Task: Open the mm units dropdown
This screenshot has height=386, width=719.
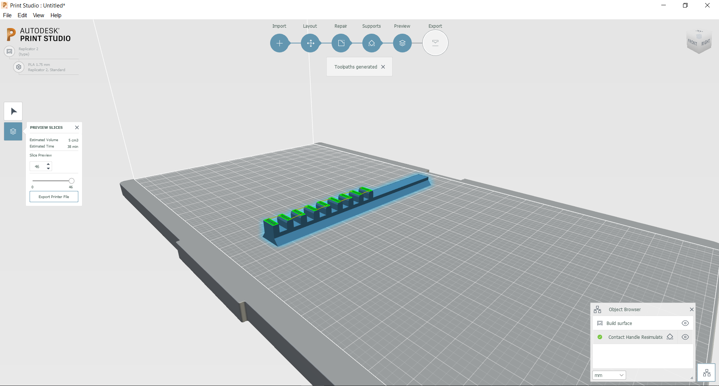Action: pyautogui.click(x=609, y=375)
